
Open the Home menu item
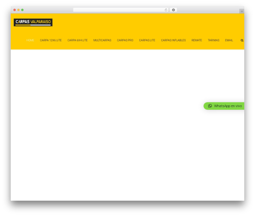coord(30,40)
